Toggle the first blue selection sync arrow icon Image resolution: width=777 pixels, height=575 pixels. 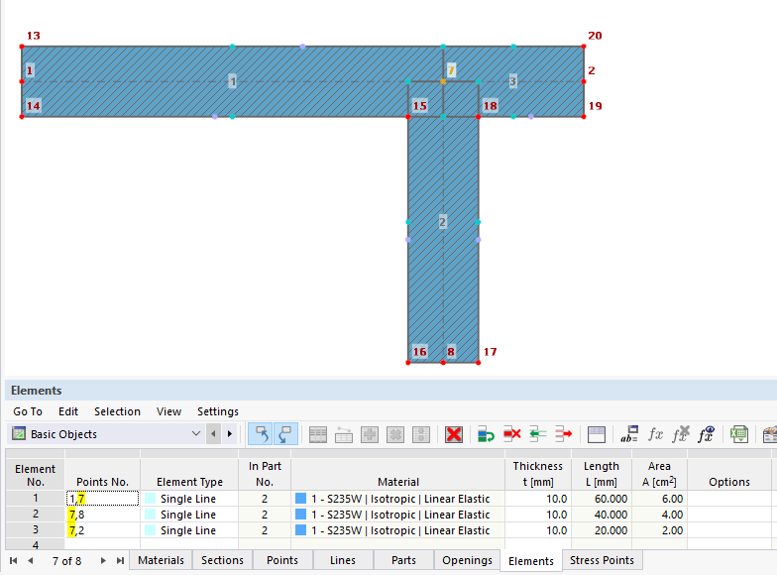[x=260, y=434]
